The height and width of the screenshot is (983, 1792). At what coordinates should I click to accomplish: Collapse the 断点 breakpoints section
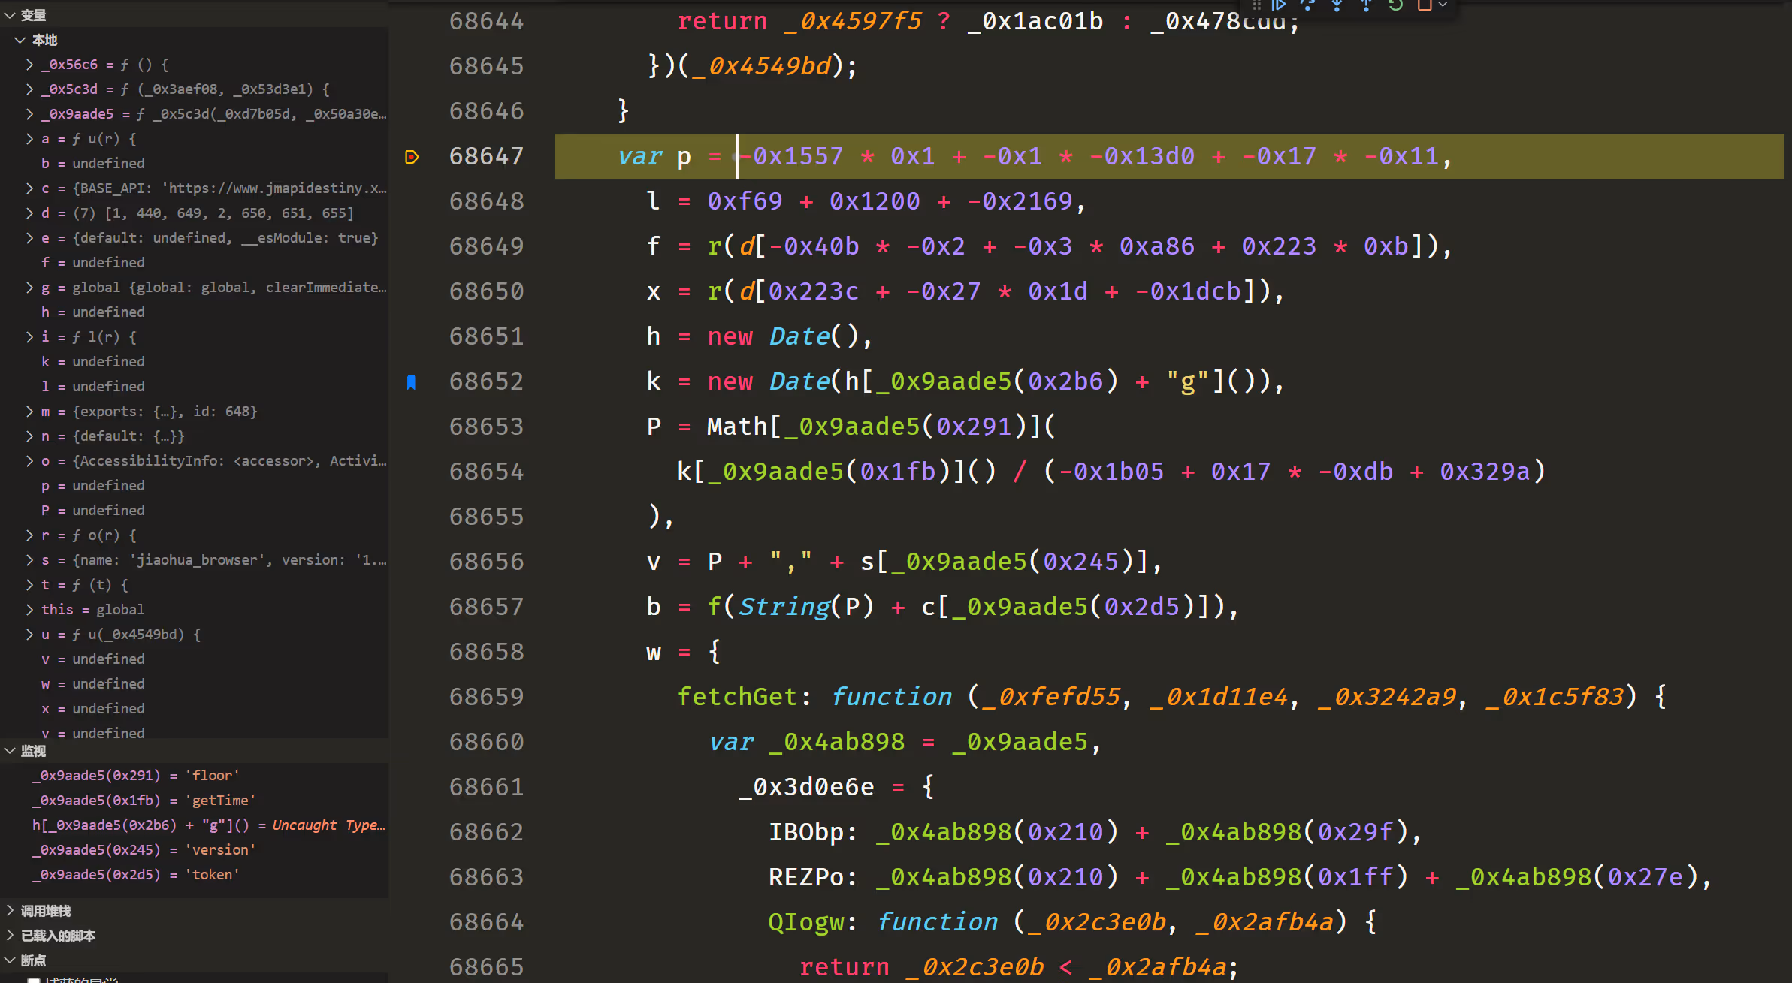point(10,960)
